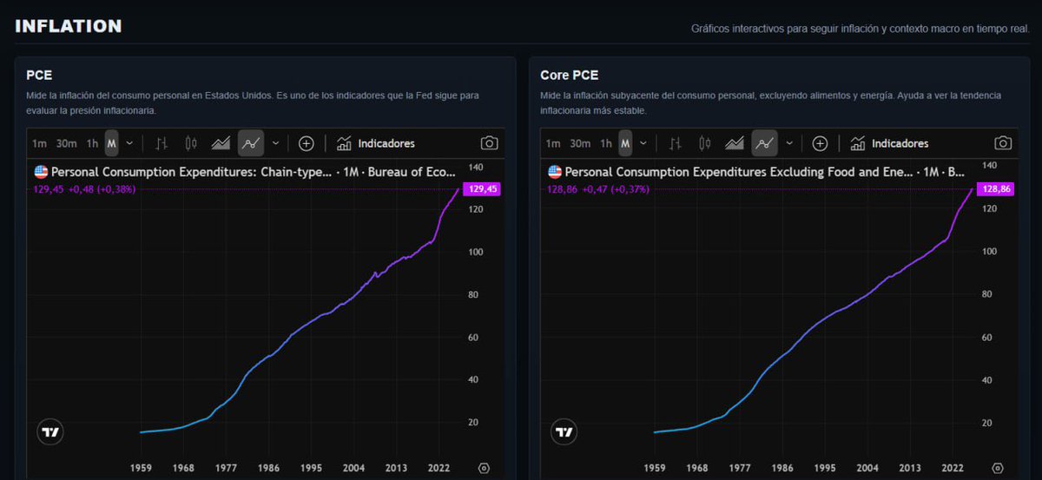Expand chart style dropdown arrow in Core PCE chart

point(789,143)
